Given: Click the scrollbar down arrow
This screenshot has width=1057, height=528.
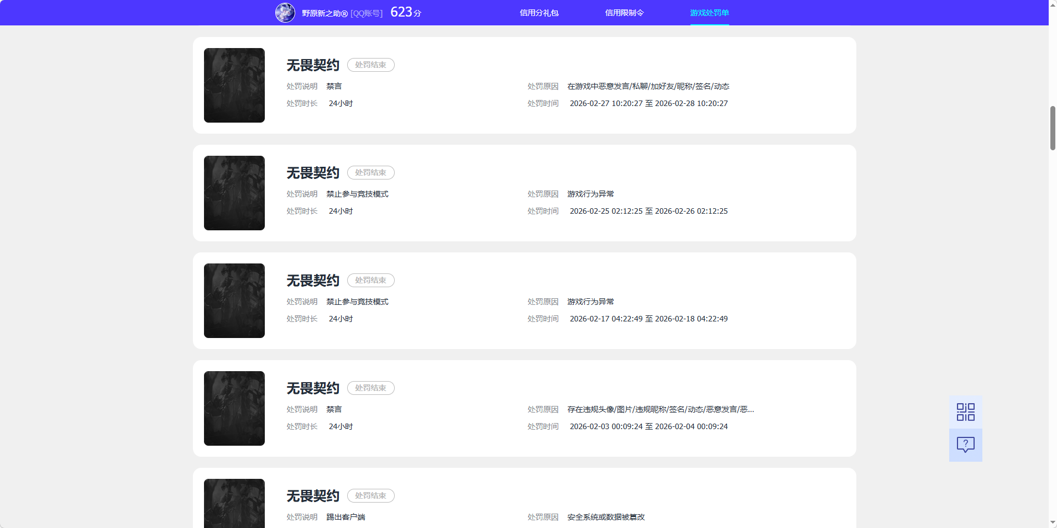Looking at the screenshot, I should click(1051, 523).
